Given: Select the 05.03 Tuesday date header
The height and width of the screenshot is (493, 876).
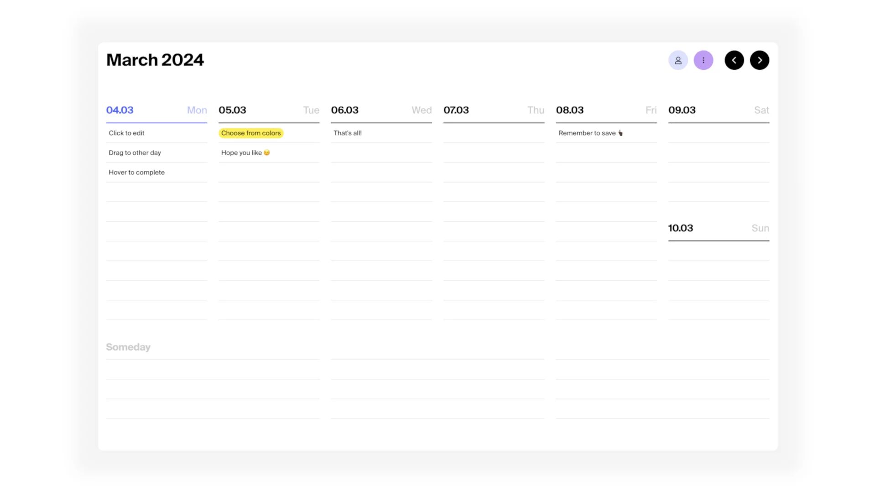Looking at the screenshot, I should tap(232, 110).
